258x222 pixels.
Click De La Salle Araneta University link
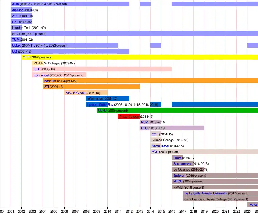(x=205, y=193)
